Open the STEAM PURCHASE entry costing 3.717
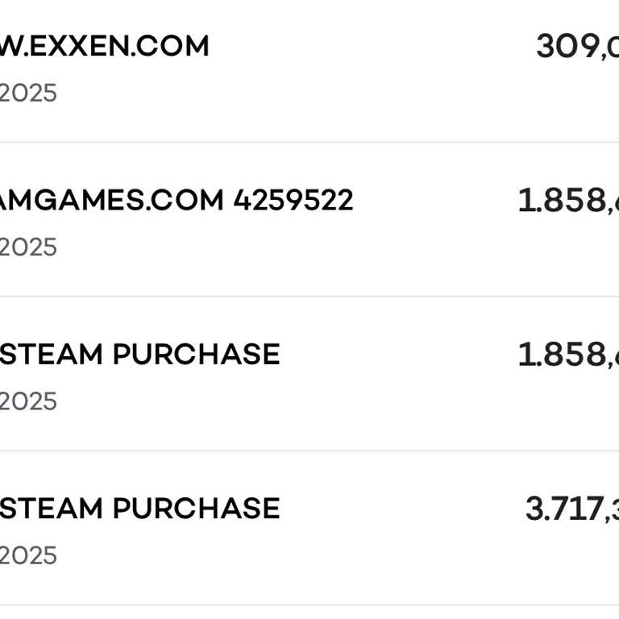Image resolution: width=619 pixels, height=619 pixels. click(x=139, y=509)
